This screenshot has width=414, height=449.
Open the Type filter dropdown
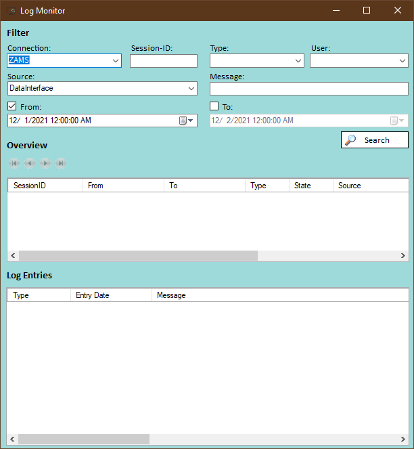(298, 61)
